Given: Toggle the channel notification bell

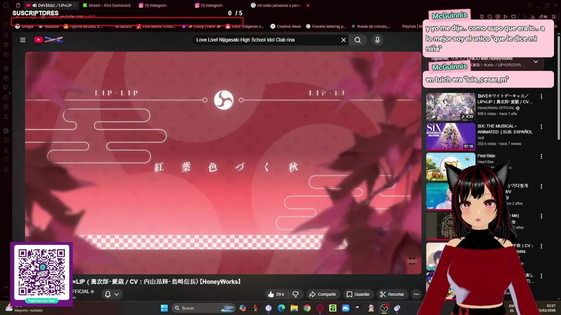Looking at the screenshot, I should (107, 294).
